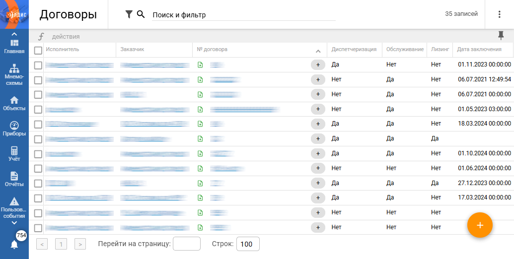Image resolution: width=514 pixels, height=259 pixels.
Task: Click the pin icon in actions bar
Action: [501, 36]
